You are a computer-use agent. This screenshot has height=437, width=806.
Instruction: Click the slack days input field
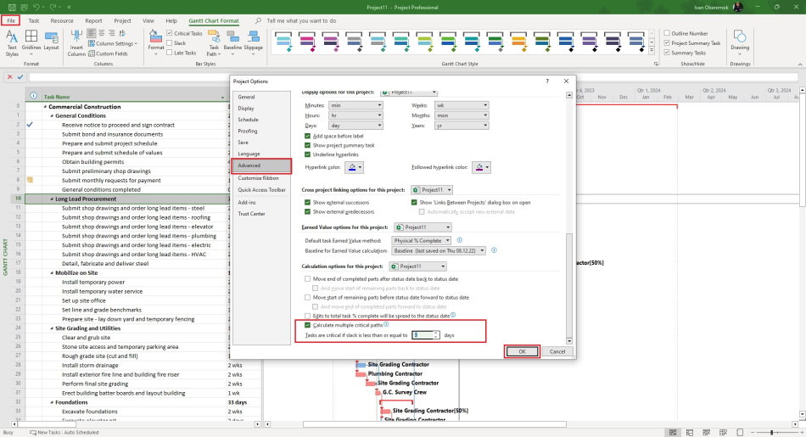[423, 335]
